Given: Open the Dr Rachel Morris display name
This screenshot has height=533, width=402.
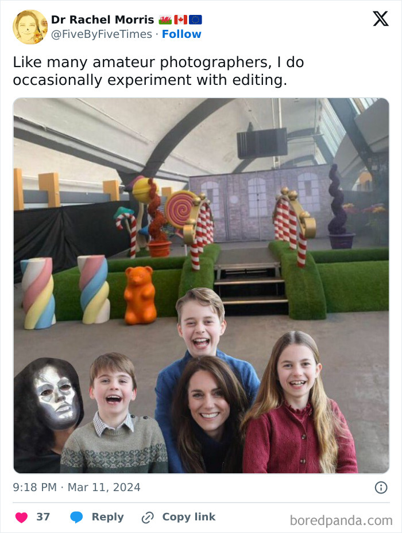Looking at the screenshot, I should pyautogui.click(x=102, y=20).
